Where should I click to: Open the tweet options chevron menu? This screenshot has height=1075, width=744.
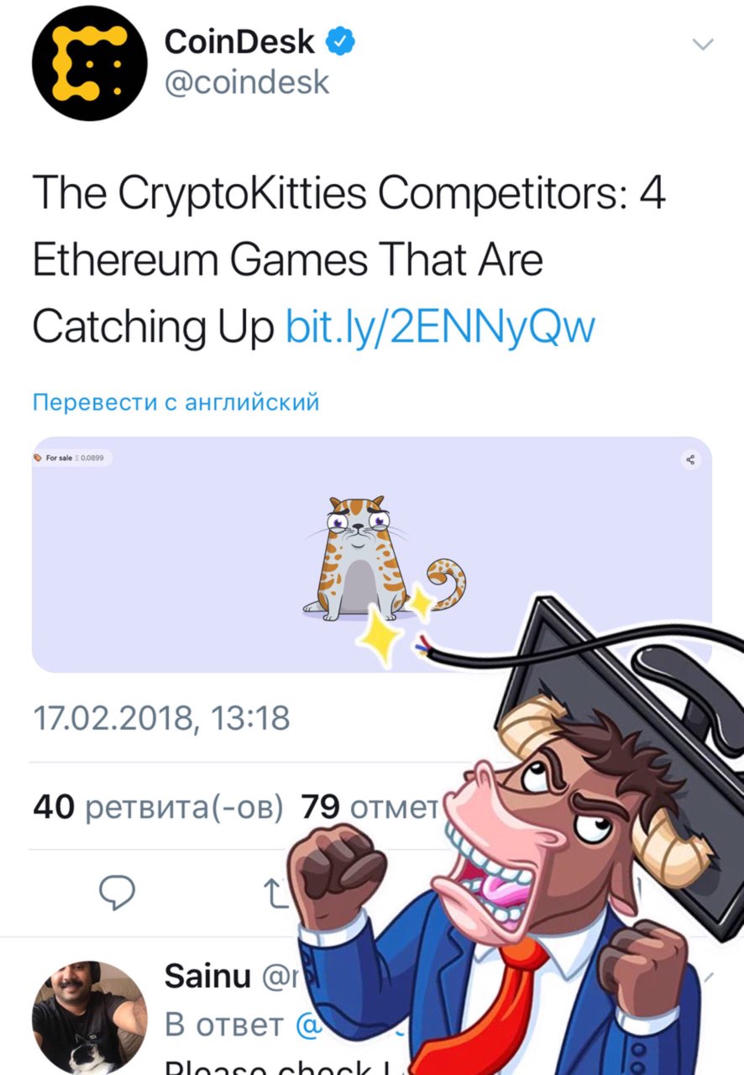[x=701, y=44]
